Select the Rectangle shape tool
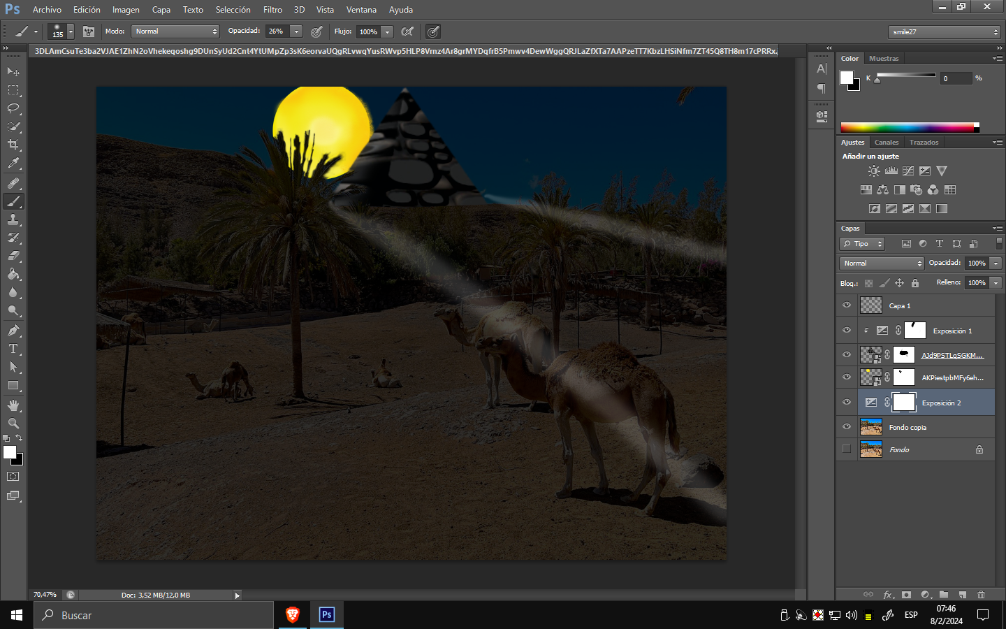 pos(13,385)
